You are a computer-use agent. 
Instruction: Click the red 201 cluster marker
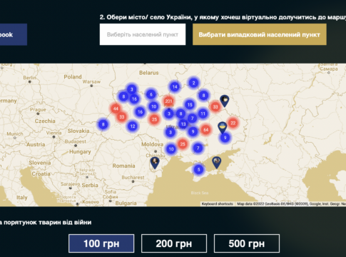(x=168, y=101)
